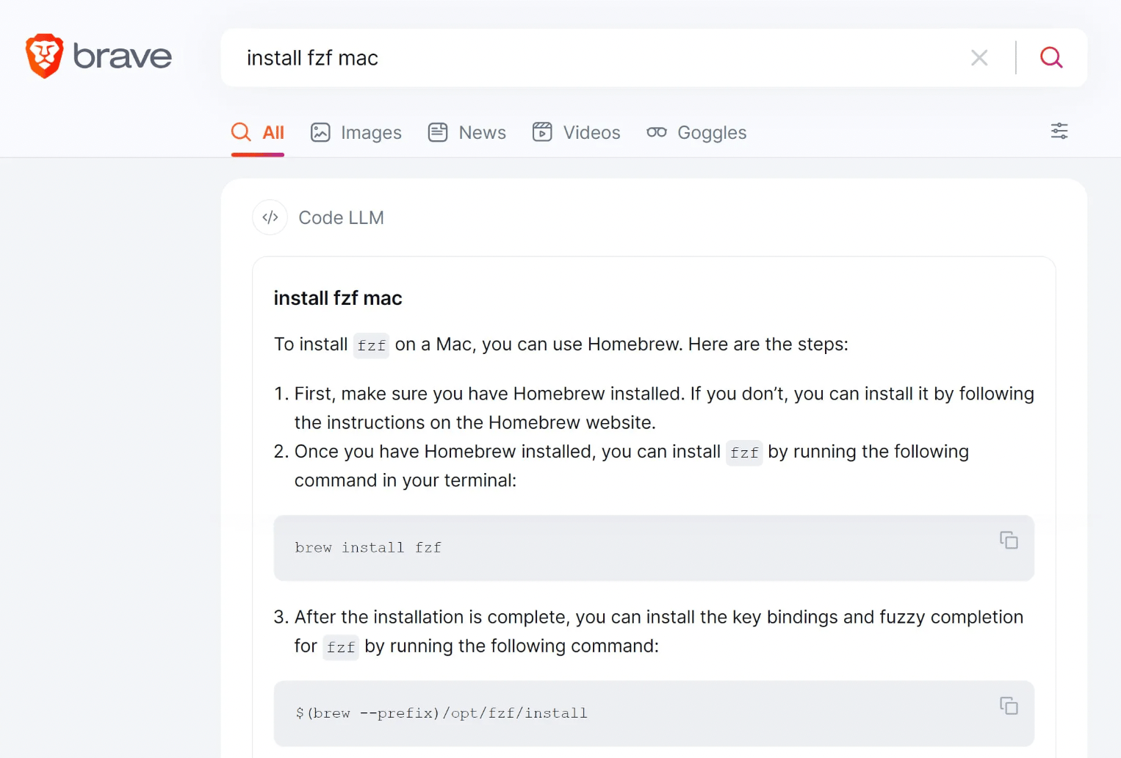Select the All results tab

[x=258, y=132]
